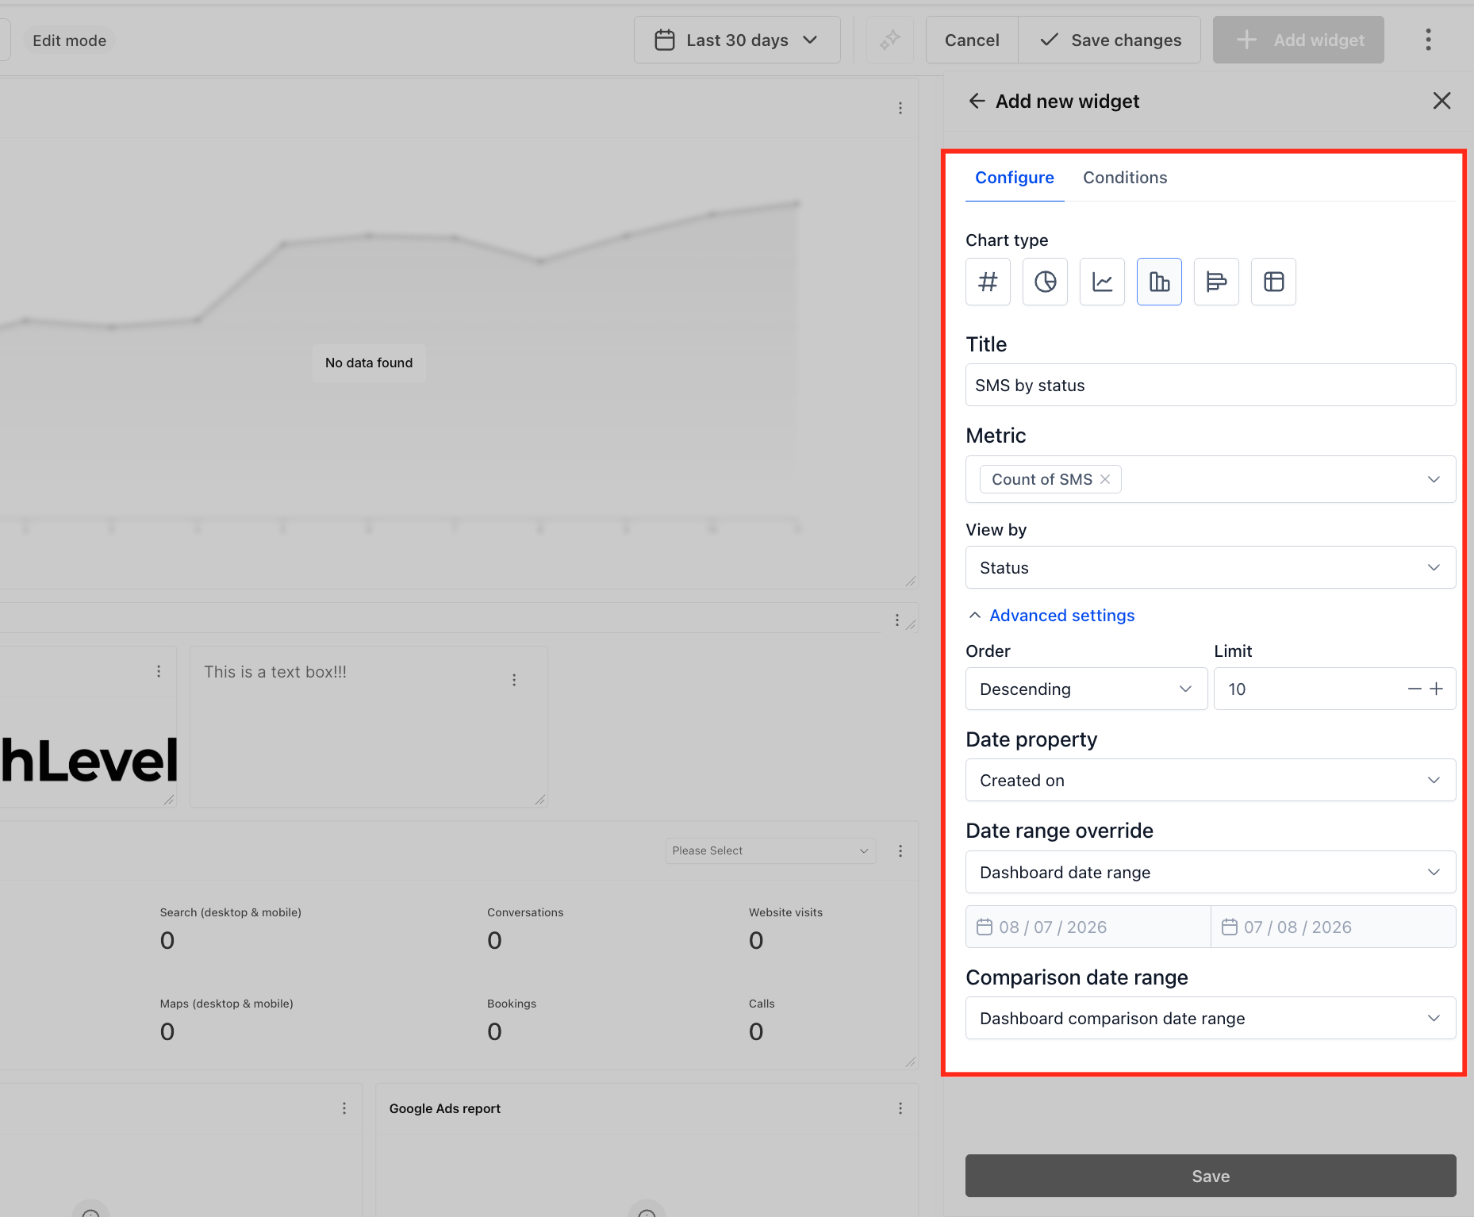Switch to the Configure tab
The image size is (1474, 1217).
point(1015,178)
